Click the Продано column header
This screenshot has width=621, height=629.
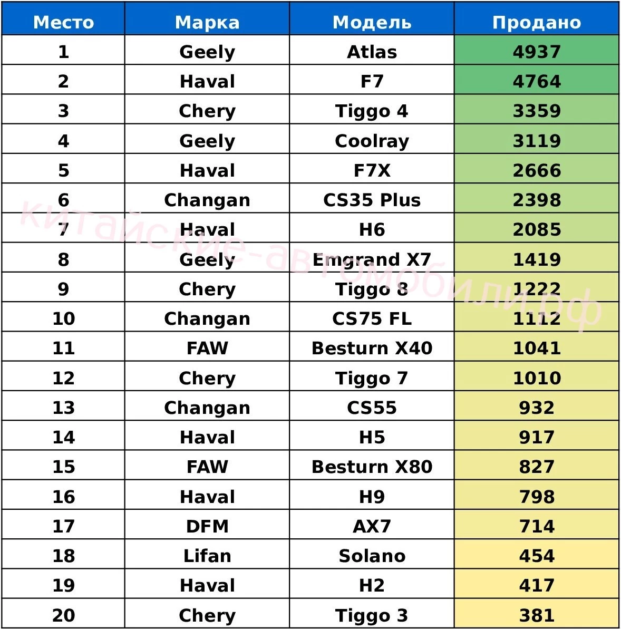[537, 22]
